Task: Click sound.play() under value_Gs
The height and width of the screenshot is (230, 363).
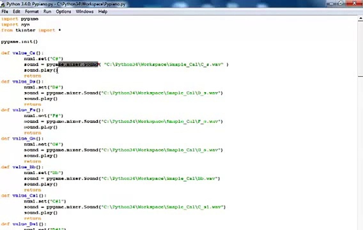Action: (x=41, y=156)
